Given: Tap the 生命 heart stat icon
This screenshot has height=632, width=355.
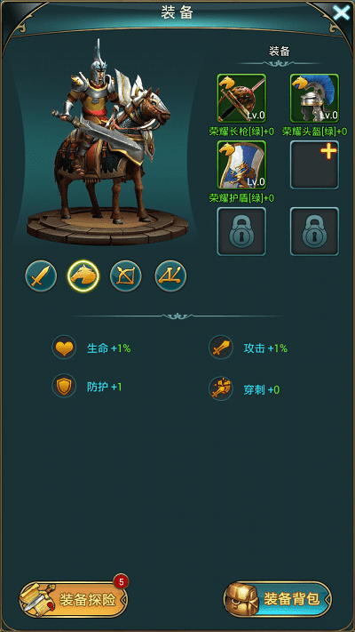Looking at the screenshot, I should [64, 348].
